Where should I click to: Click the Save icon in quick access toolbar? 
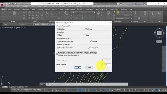13,4
